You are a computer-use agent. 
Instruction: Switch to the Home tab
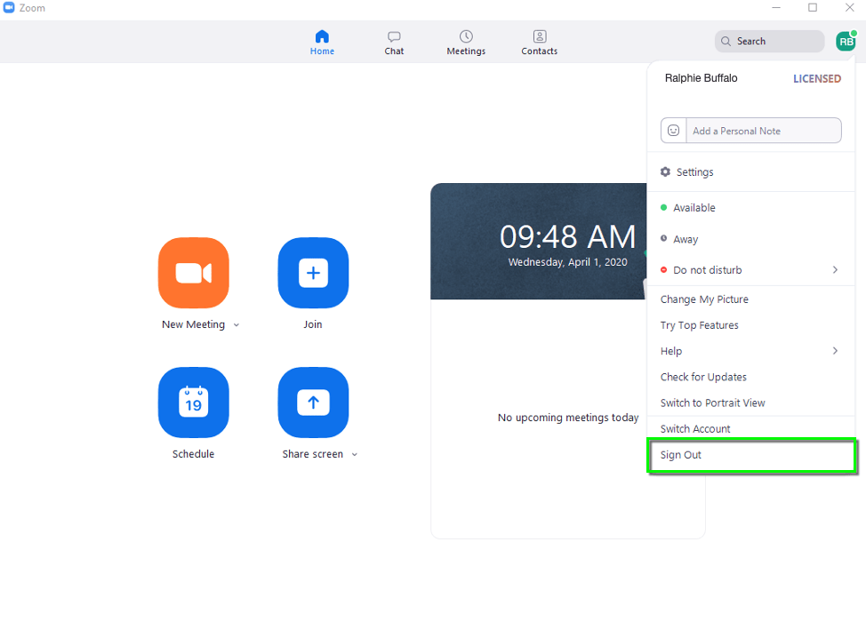click(322, 41)
